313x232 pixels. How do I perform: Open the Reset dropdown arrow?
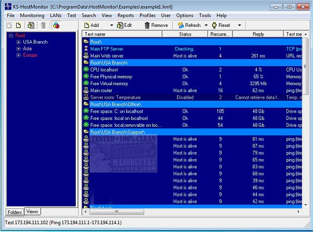(239, 25)
